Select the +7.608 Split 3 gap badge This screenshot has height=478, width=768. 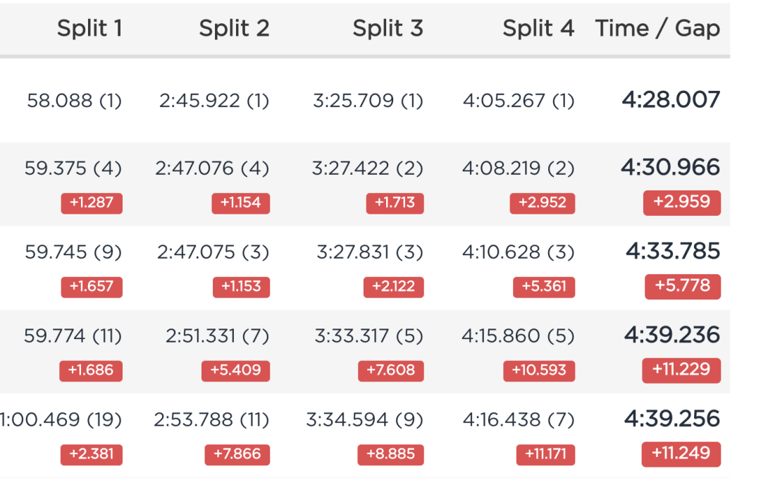391,371
